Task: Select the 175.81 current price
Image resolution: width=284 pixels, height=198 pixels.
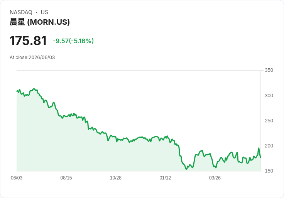Action: (x=28, y=41)
